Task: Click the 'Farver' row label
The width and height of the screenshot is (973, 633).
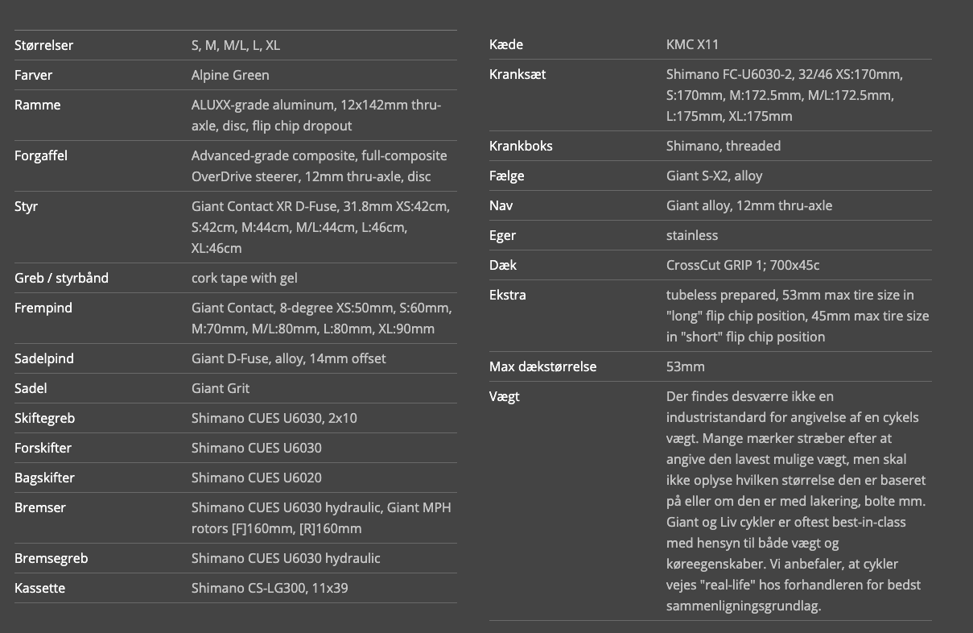Action: (x=33, y=75)
